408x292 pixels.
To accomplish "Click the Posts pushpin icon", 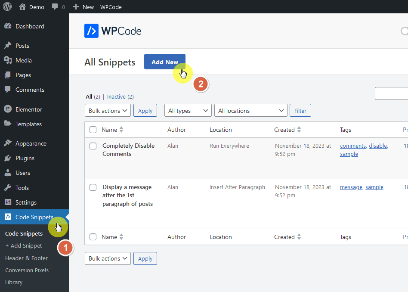I will click(8, 46).
